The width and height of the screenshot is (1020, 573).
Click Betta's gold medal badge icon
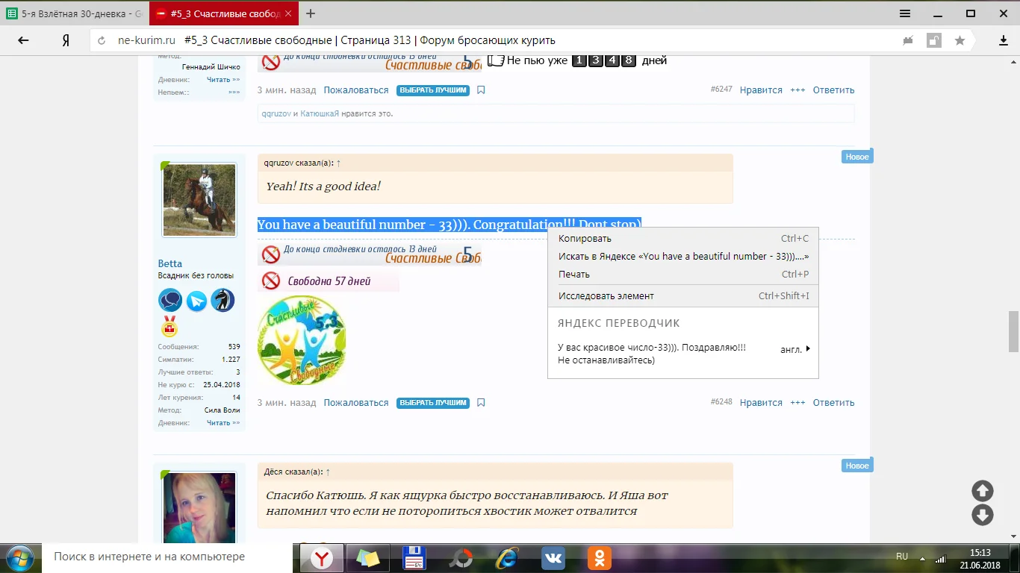pyautogui.click(x=170, y=326)
